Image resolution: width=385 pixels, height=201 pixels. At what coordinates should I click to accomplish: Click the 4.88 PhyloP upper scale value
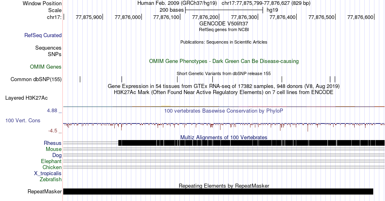pos(52,111)
